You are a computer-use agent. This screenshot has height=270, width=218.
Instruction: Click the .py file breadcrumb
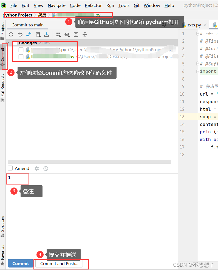tap(76, 15)
